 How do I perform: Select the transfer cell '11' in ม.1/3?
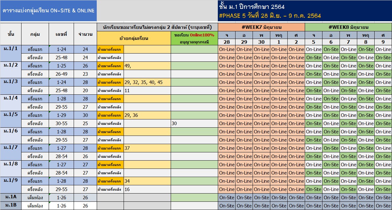[147, 91]
